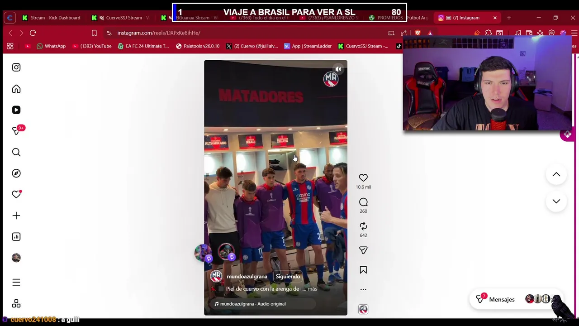Go forward in browser history
579x326 pixels.
coord(21,33)
